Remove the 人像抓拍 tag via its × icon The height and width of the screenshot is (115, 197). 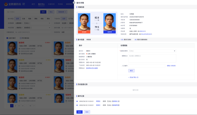point(22,27)
